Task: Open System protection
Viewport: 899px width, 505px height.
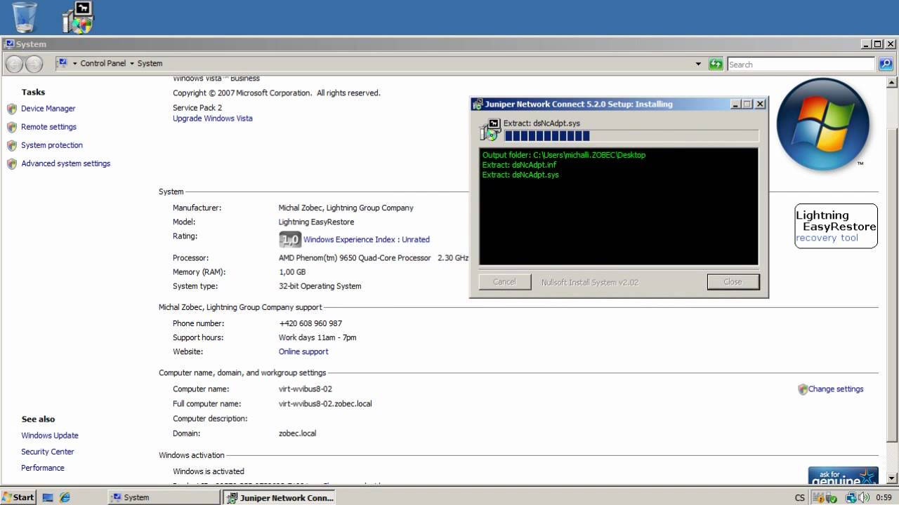Action: point(52,145)
